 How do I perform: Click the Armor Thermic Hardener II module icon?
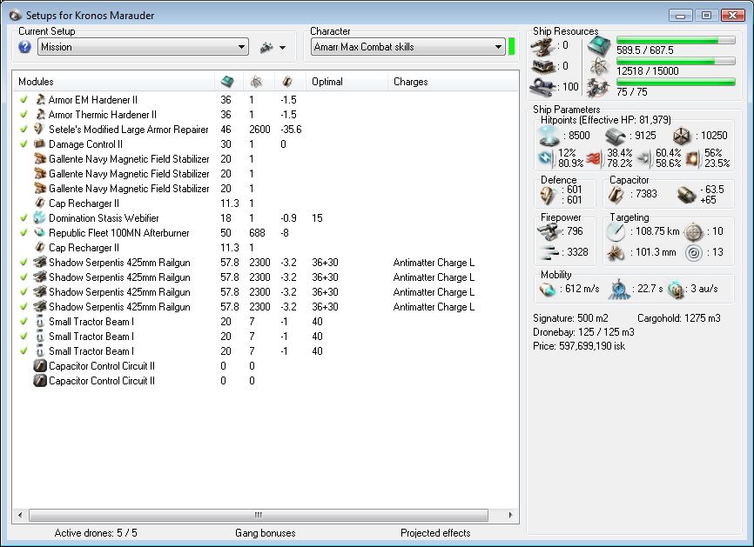tap(40, 115)
